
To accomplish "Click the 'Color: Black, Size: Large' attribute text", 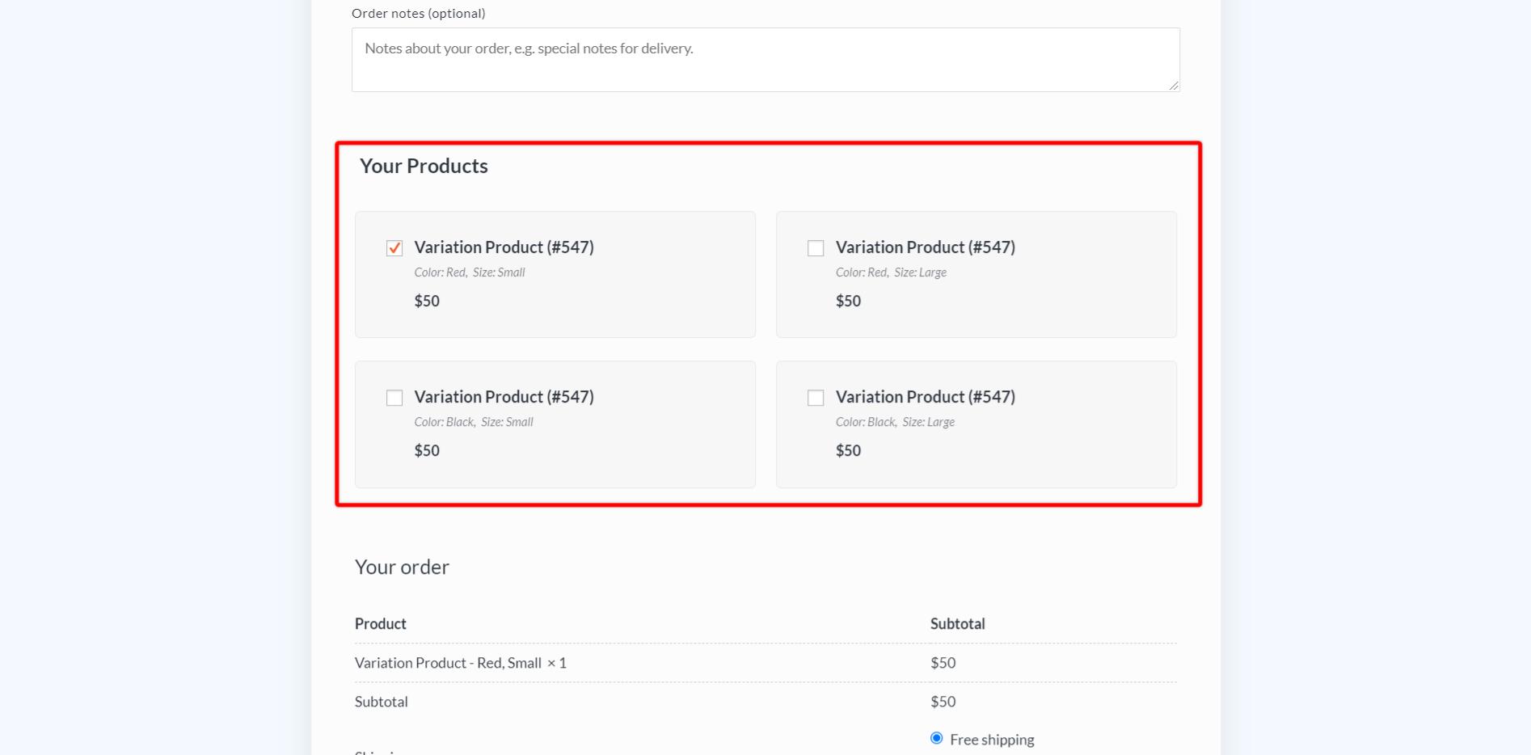I will click(x=895, y=422).
